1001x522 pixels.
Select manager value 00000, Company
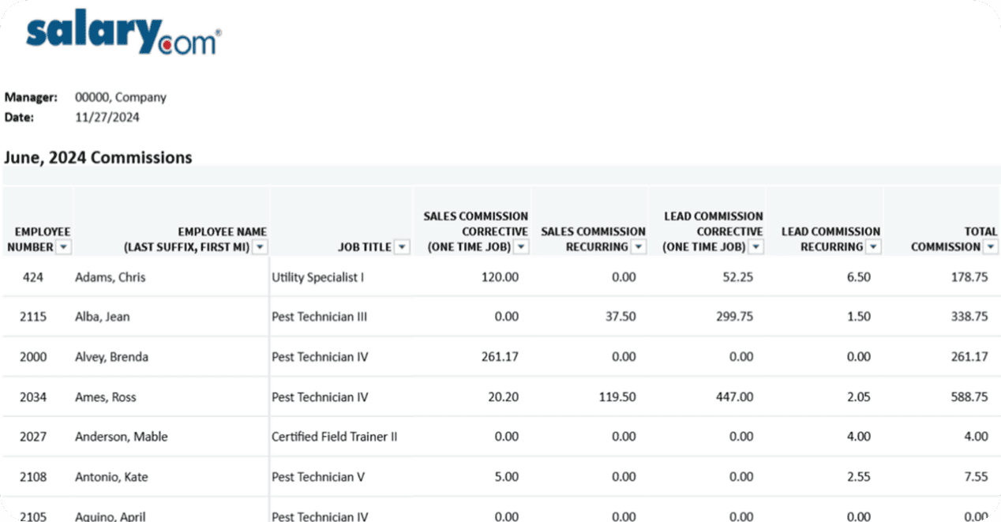point(120,98)
